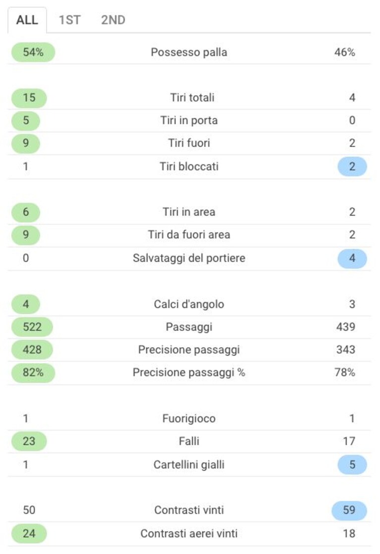
Task: Select the 2ND half tab
Action: click(113, 20)
